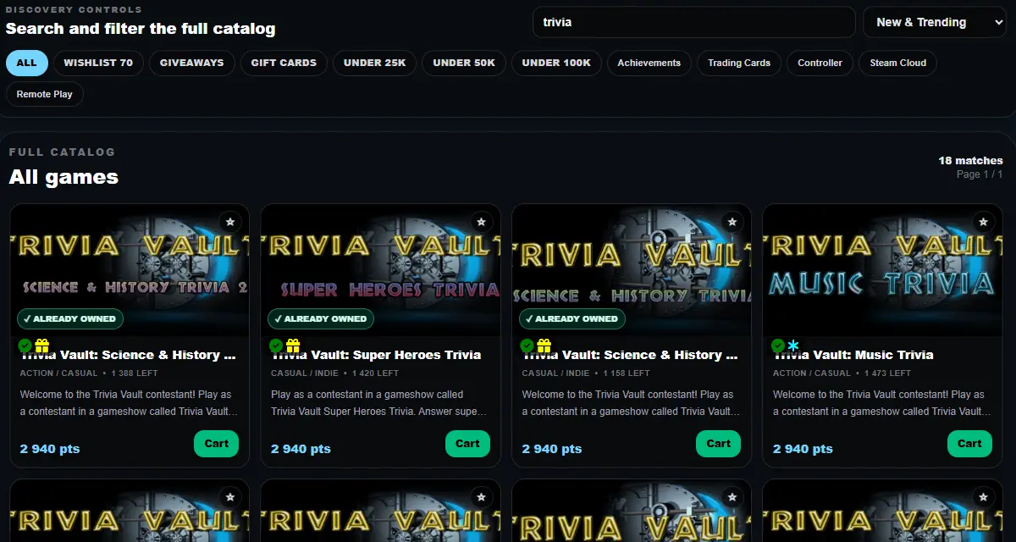Toggle the Achievements feature filter
Screen dimensions: 1016x542
649,63
